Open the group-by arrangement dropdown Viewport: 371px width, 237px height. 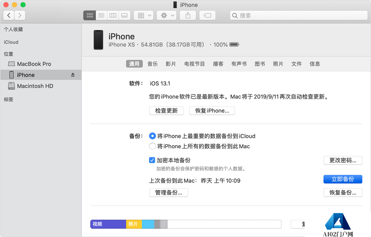[144, 15]
